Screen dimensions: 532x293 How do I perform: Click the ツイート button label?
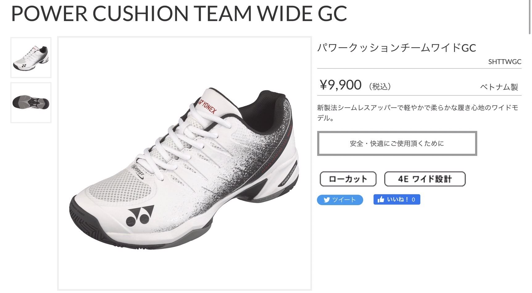(x=344, y=200)
